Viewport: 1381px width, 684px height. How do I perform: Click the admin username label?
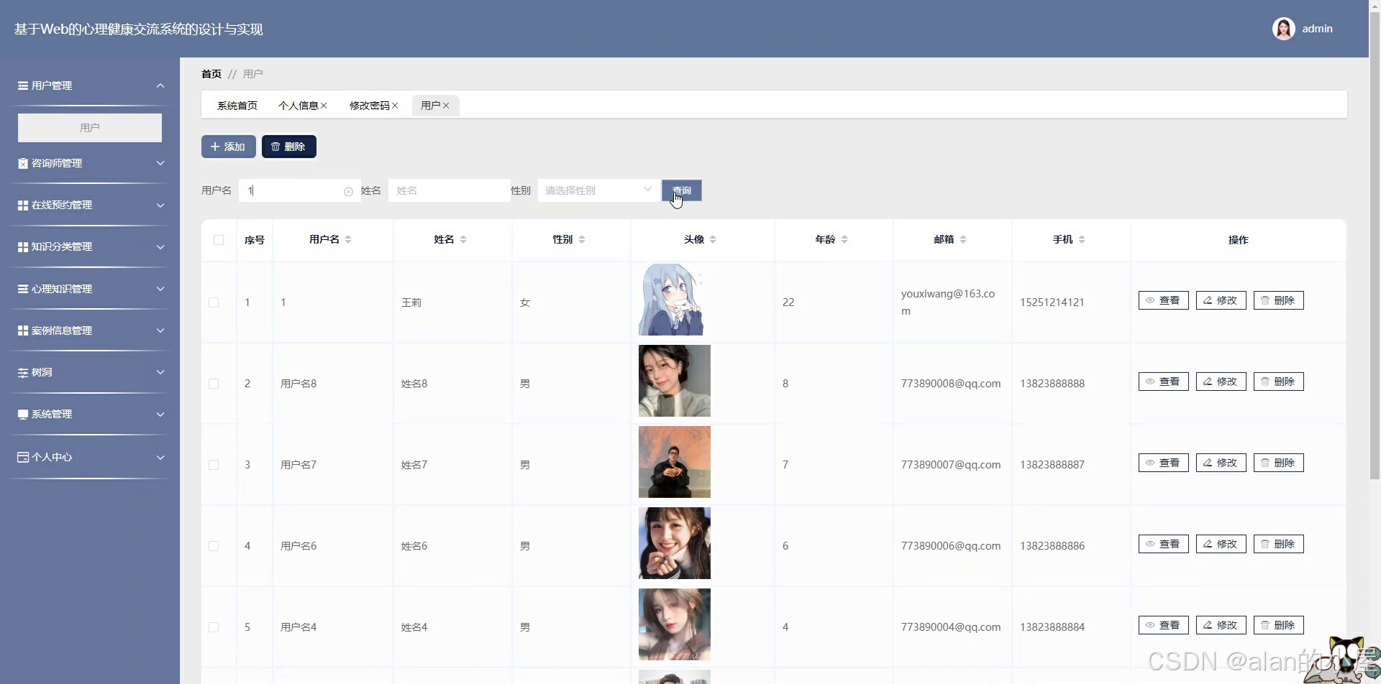1317,29
